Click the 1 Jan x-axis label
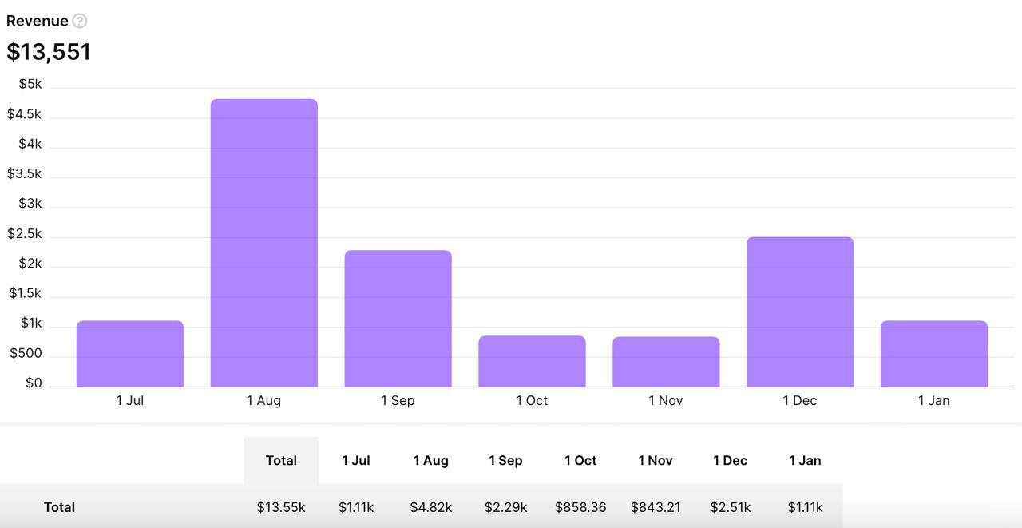Screen dimensions: 1022x528 [x=934, y=400]
